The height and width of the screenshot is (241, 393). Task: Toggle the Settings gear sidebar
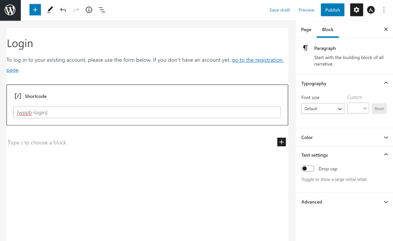tap(357, 10)
